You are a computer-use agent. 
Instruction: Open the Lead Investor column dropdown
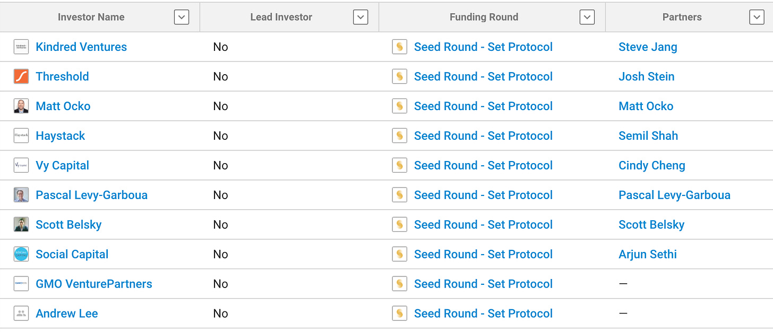click(360, 17)
